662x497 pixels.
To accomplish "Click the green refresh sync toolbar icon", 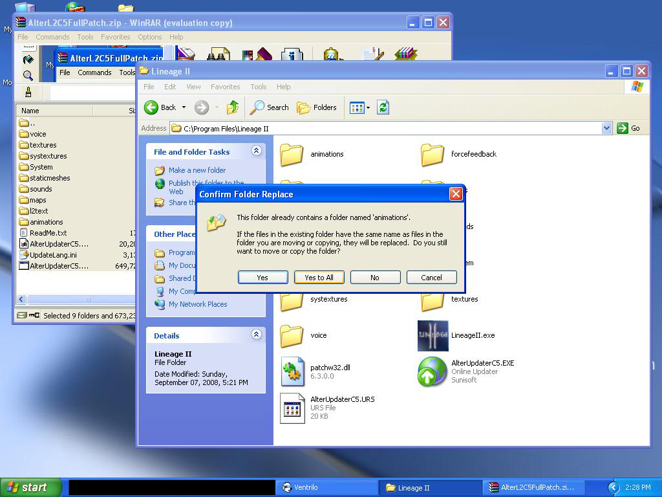I will [383, 107].
